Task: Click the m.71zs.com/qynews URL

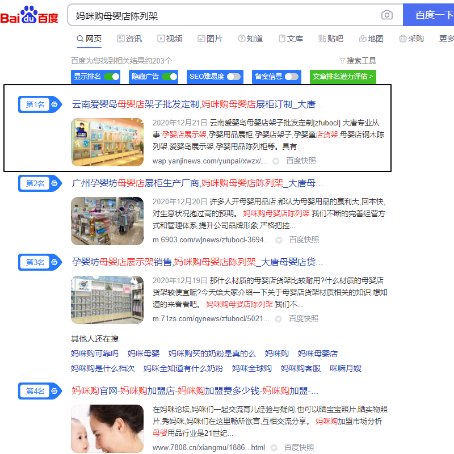Action: [211, 319]
